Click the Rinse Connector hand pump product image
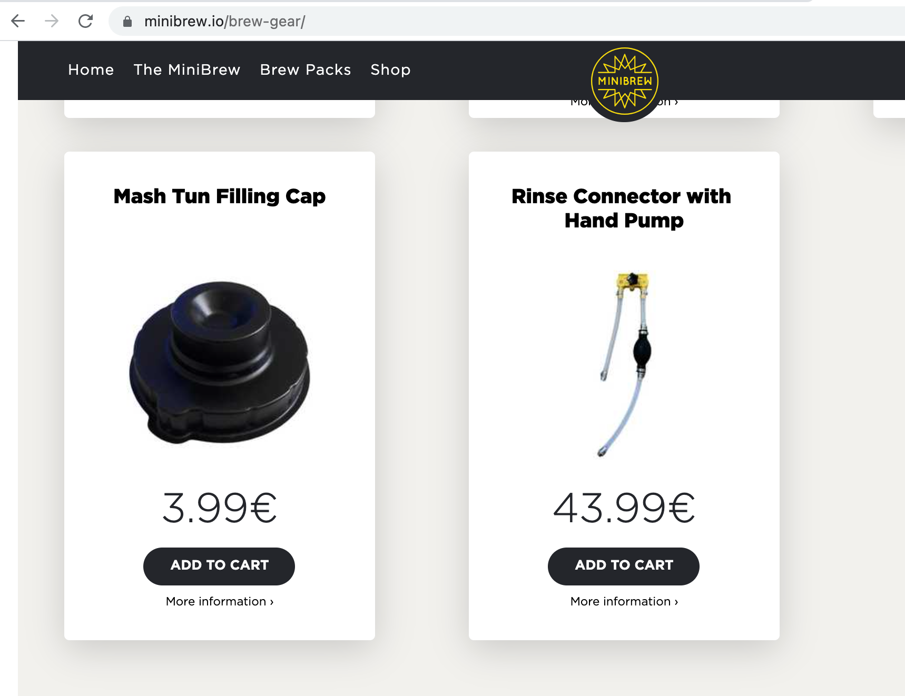The height and width of the screenshot is (696, 905). pyautogui.click(x=626, y=364)
